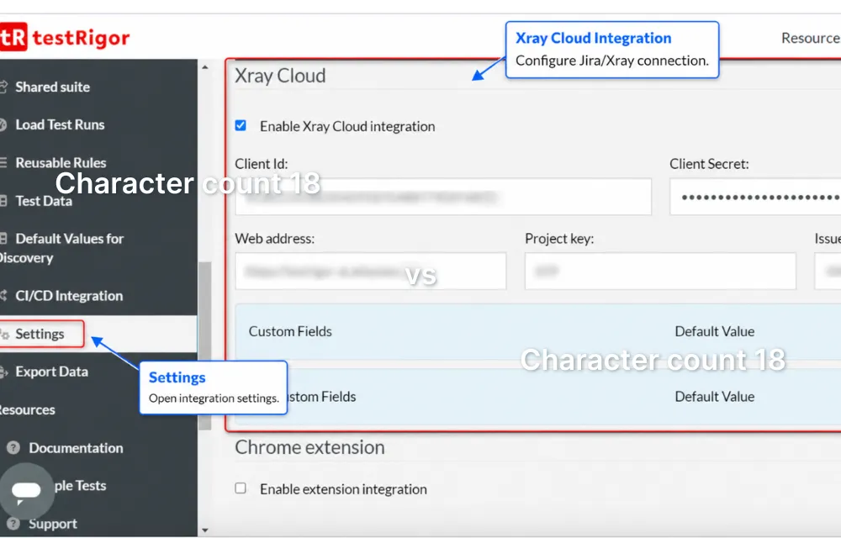Click the Load Test Runs gauge icon
This screenshot has height=538, width=841.
[x=3, y=125]
